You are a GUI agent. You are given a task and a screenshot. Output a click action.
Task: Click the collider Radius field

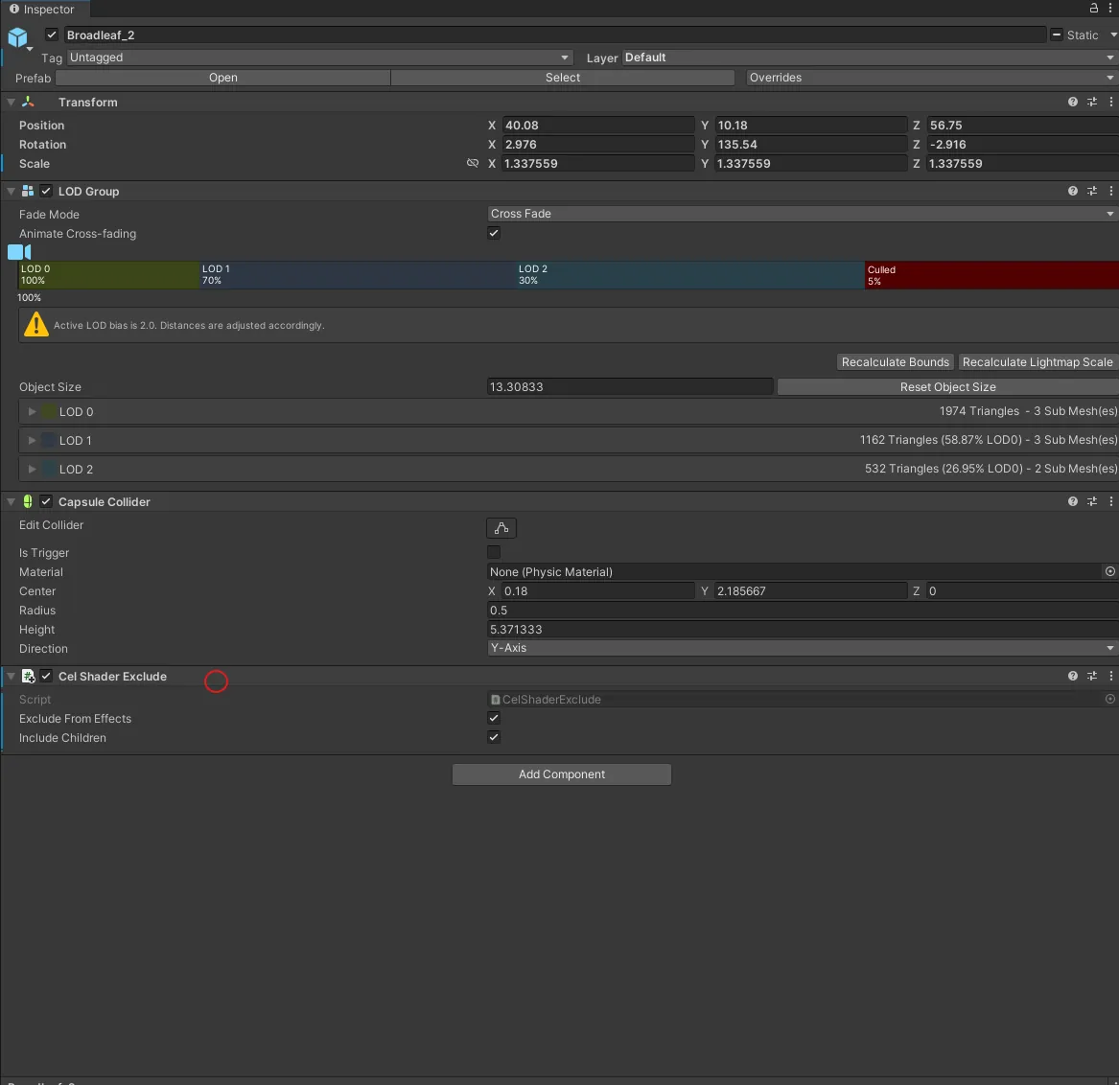coord(803,610)
